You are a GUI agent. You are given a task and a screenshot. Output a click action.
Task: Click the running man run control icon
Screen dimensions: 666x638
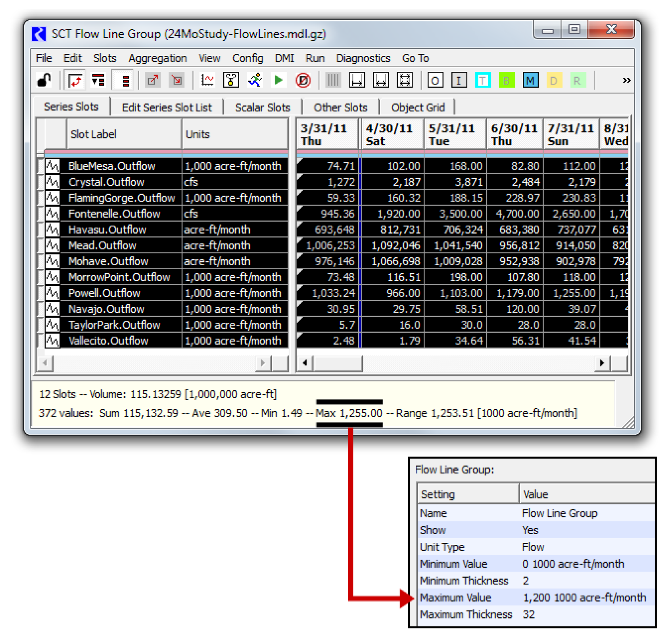(255, 80)
